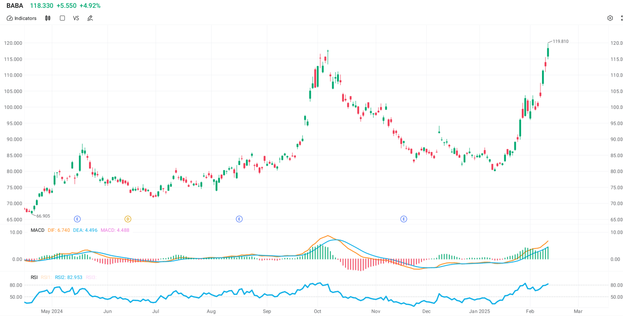Activate the pencil drawing tool
Image resolution: width=623 pixels, height=317 pixels.
tap(90, 18)
